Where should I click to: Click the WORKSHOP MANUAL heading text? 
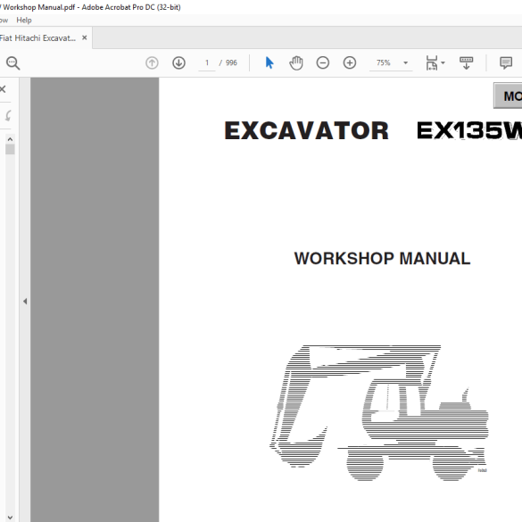382,259
